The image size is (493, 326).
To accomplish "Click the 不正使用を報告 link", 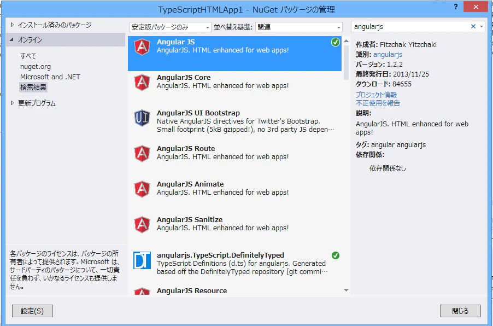I will coord(378,103).
